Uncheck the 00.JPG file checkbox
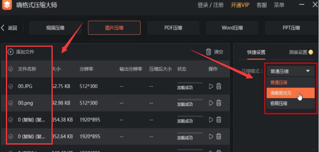Image resolution: width=319 pixels, height=152 pixels. (x=11, y=86)
